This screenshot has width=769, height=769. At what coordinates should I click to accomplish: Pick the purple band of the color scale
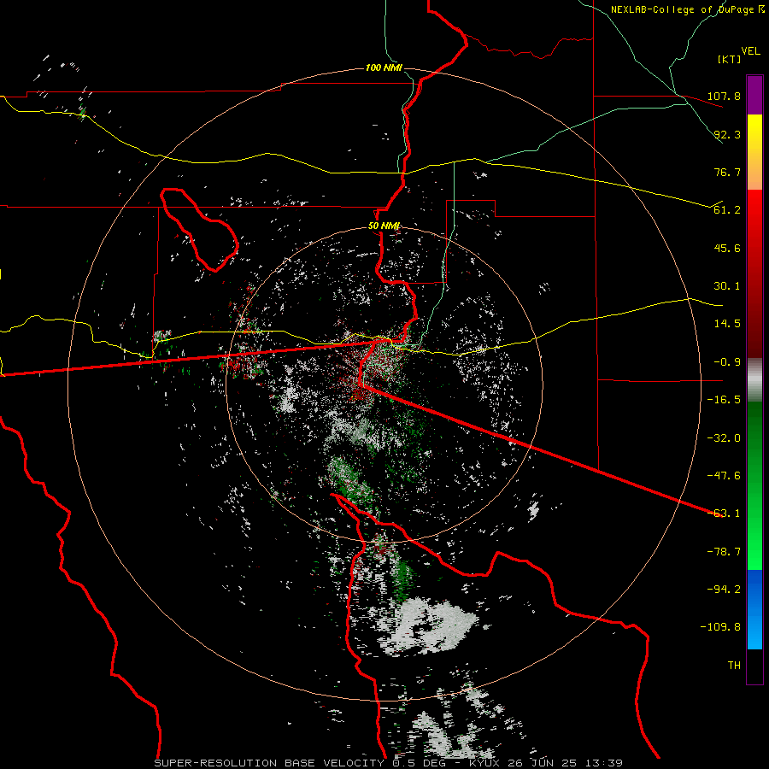754,95
